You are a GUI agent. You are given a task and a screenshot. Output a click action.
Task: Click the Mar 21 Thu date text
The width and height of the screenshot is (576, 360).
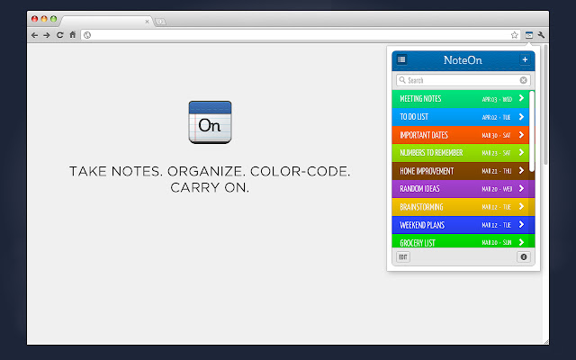click(x=497, y=171)
